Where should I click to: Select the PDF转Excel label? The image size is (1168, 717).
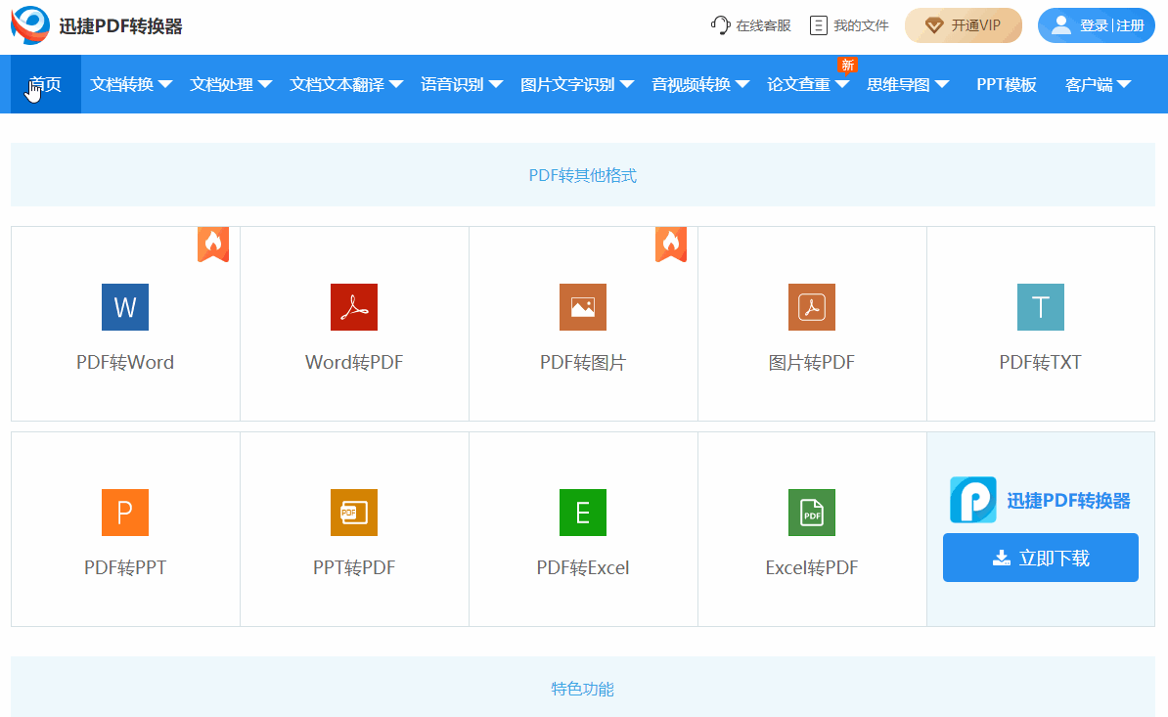tap(582, 568)
